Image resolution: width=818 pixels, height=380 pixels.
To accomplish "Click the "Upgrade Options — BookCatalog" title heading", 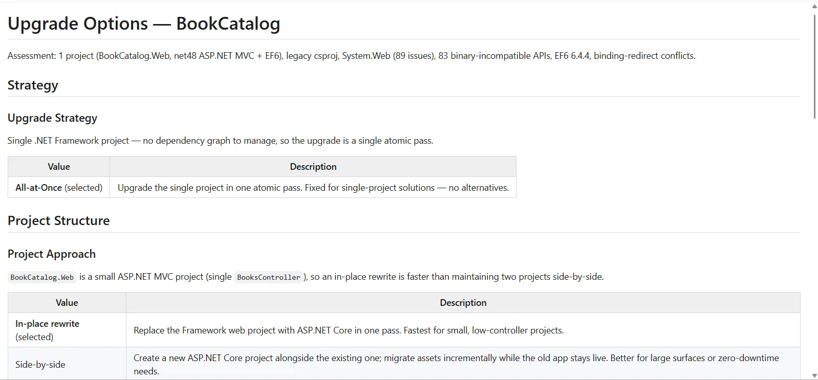I will pyautogui.click(x=144, y=24).
